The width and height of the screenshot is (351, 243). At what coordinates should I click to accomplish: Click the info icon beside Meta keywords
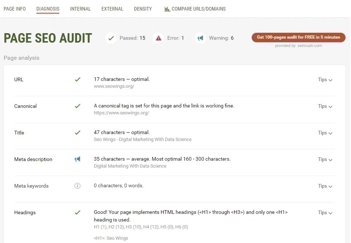click(x=77, y=186)
